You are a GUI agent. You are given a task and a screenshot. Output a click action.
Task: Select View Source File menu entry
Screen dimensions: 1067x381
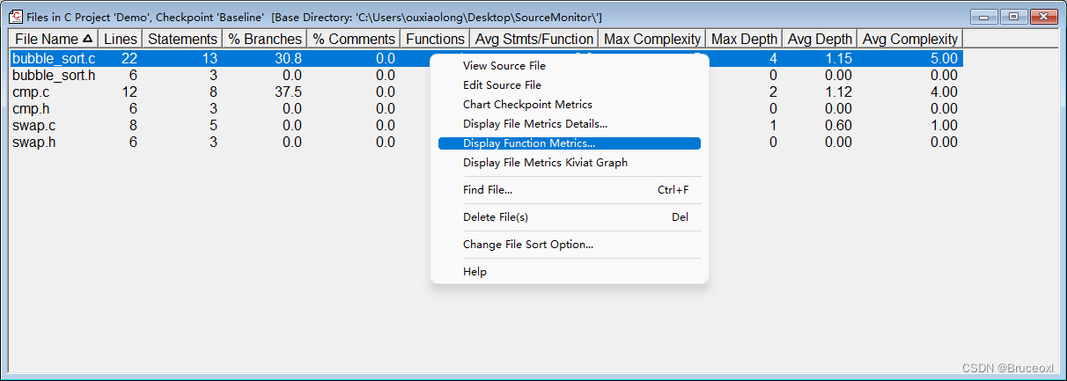tap(504, 66)
